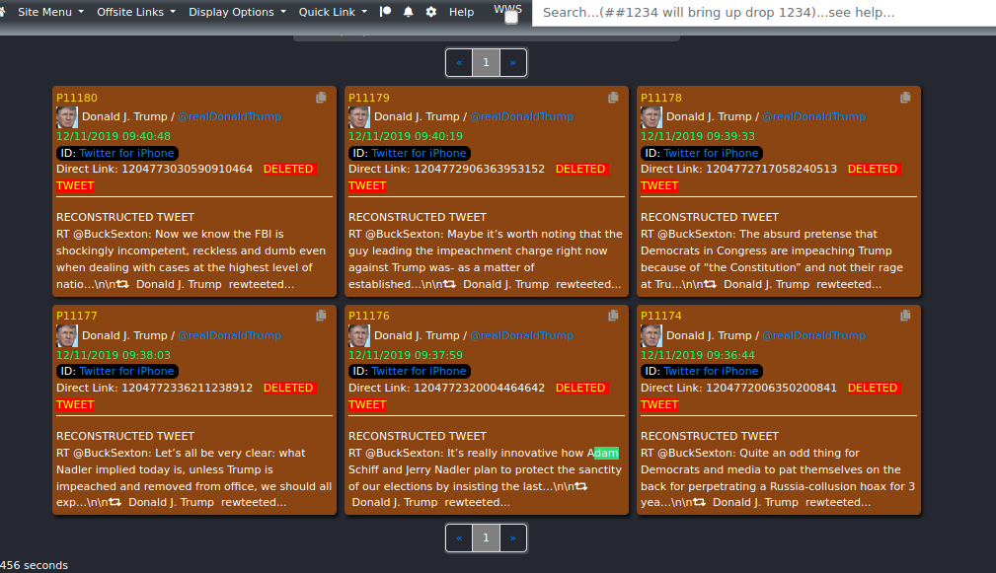996x573 pixels.
Task: Click direct link 1204772006350200841
Action: pyautogui.click(x=771, y=388)
